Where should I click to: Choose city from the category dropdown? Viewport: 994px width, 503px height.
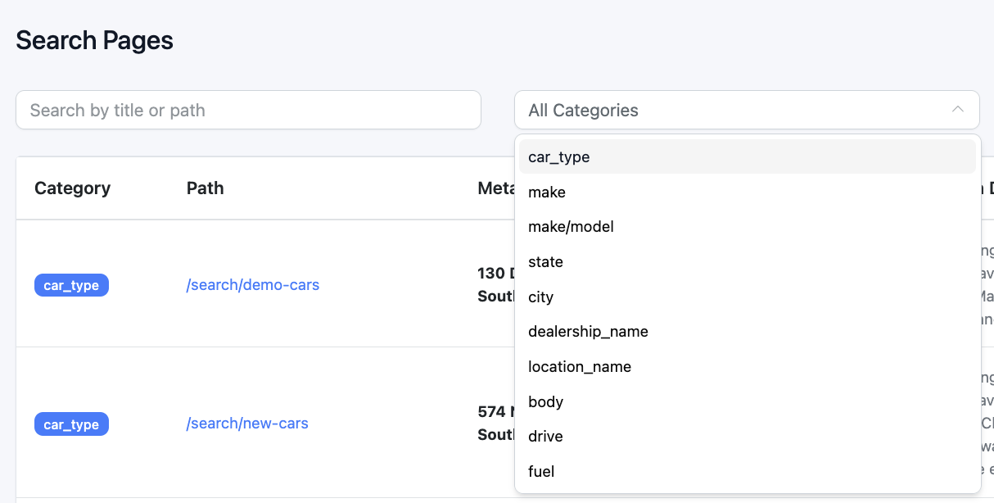[541, 297]
